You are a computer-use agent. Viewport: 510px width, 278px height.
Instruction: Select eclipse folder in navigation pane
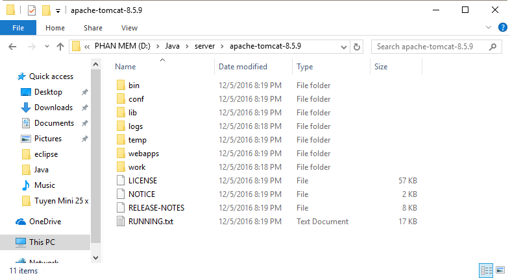[x=46, y=154]
